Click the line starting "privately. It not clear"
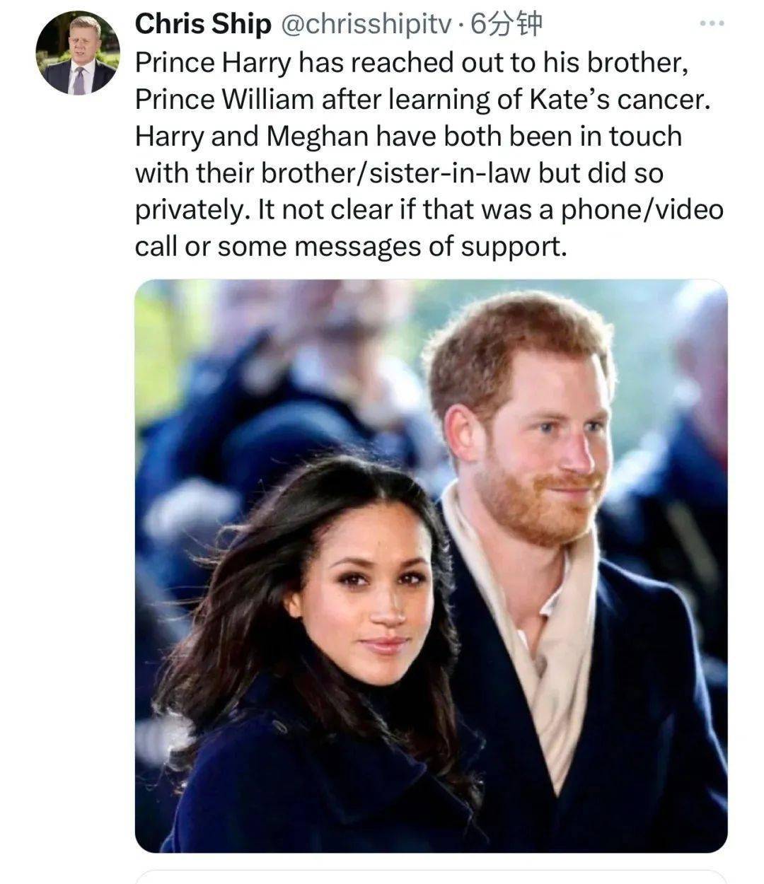The width and height of the screenshot is (764, 884). tap(429, 210)
